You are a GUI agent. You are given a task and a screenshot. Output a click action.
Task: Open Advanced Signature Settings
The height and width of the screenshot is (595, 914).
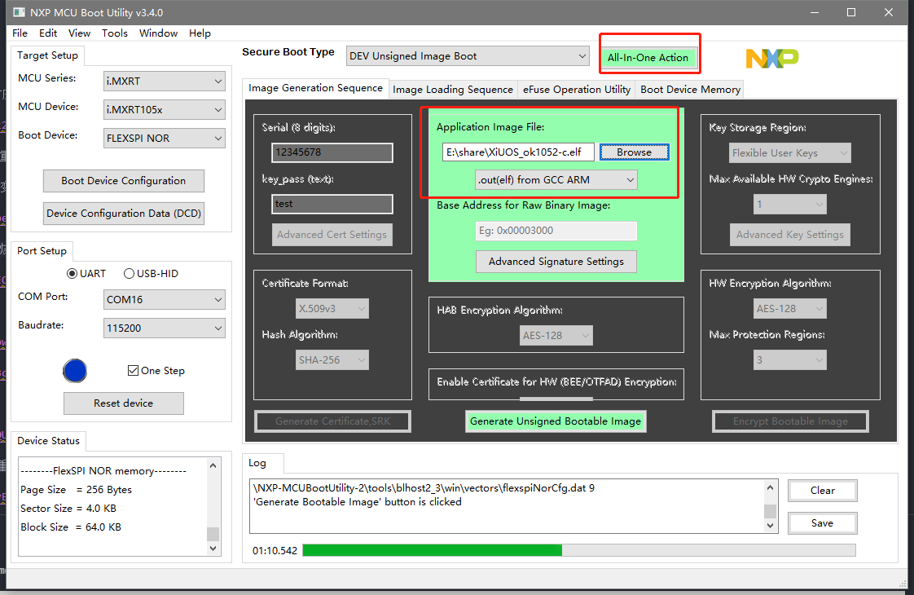[556, 262]
